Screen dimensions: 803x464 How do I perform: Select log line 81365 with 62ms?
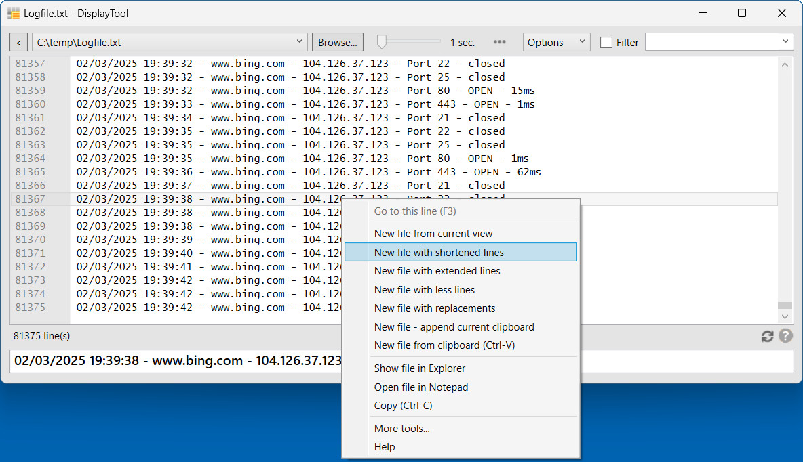coord(309,172)
